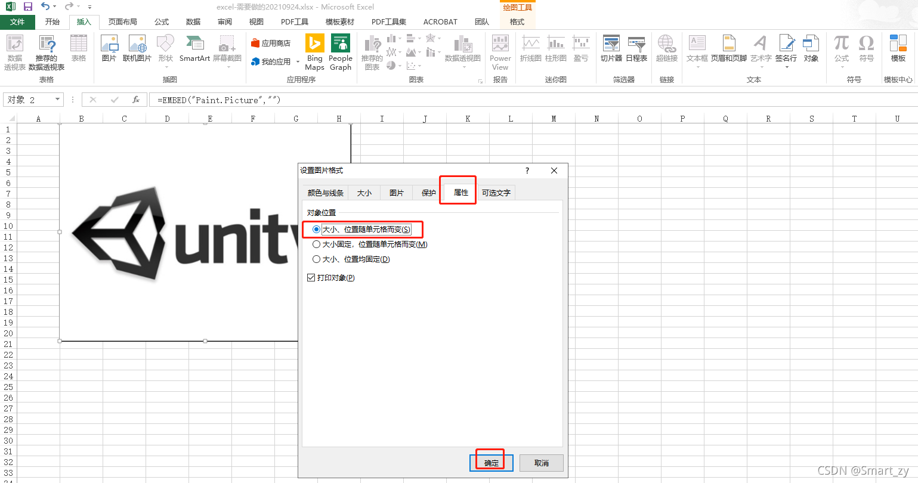Insert SmartArt graphic
This screenshot has height=483, width=918.
click(x=194, y=48)
